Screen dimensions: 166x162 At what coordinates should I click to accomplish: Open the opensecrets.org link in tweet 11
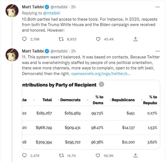coord(100,74)
